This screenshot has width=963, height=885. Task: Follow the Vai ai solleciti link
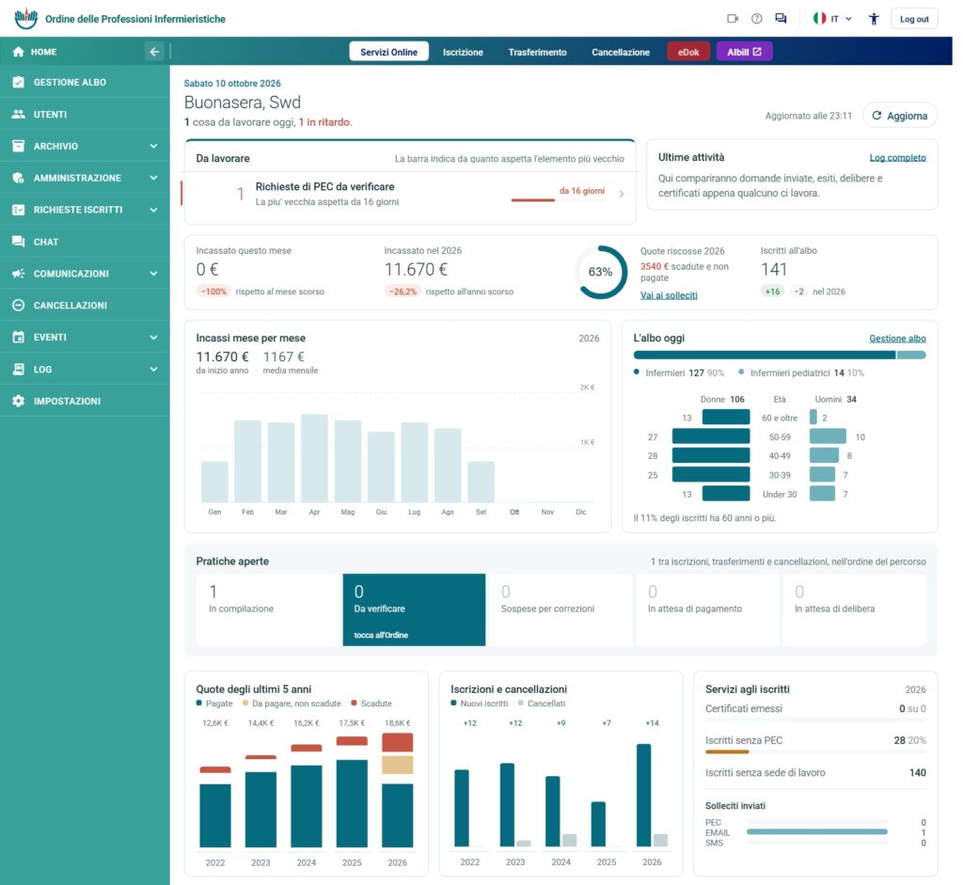(x=669, y=295)
